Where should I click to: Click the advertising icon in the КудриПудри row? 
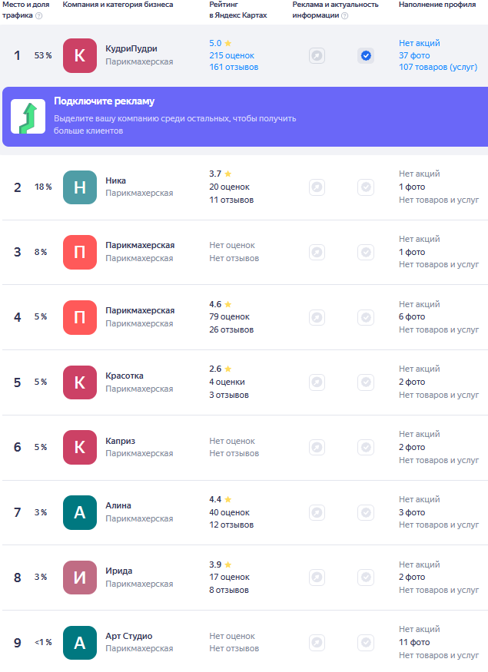[317, 55]
